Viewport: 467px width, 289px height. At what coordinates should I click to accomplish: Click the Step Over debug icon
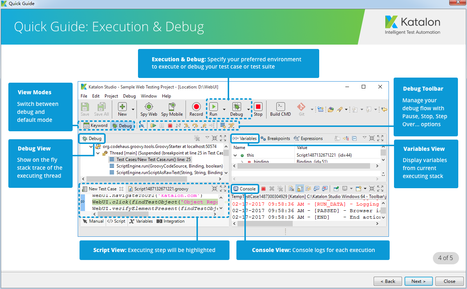coord(195,125)
